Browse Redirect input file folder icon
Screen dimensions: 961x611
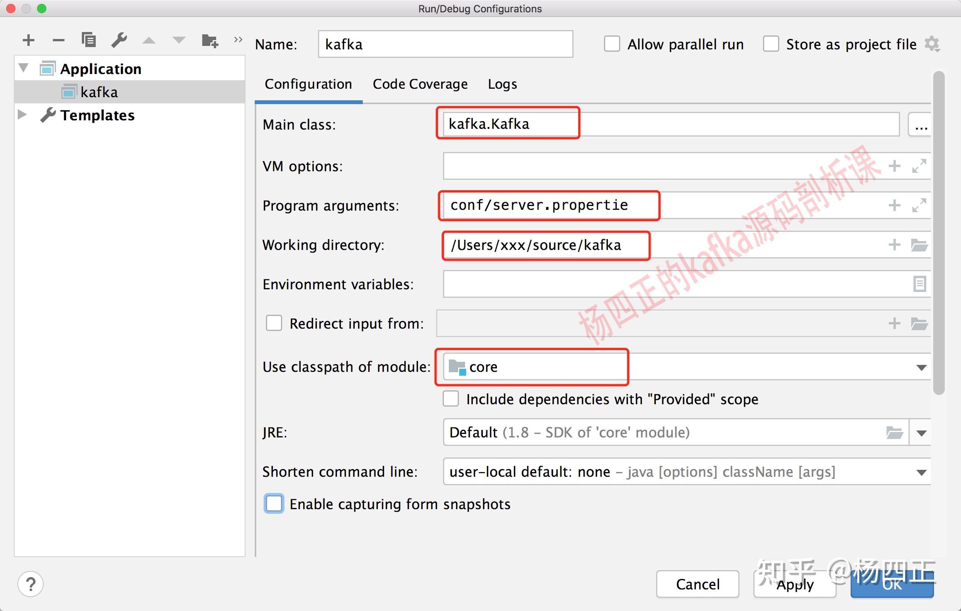(919, 324)
